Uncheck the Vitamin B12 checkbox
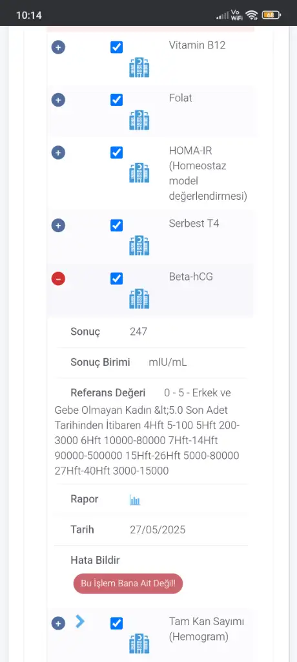Viewport: 297px width, 662px height. (116, 47)
